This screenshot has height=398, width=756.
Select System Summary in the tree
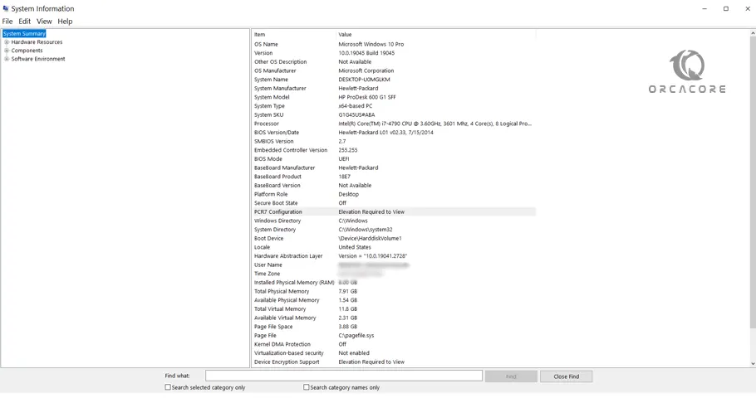pos(24,34)
